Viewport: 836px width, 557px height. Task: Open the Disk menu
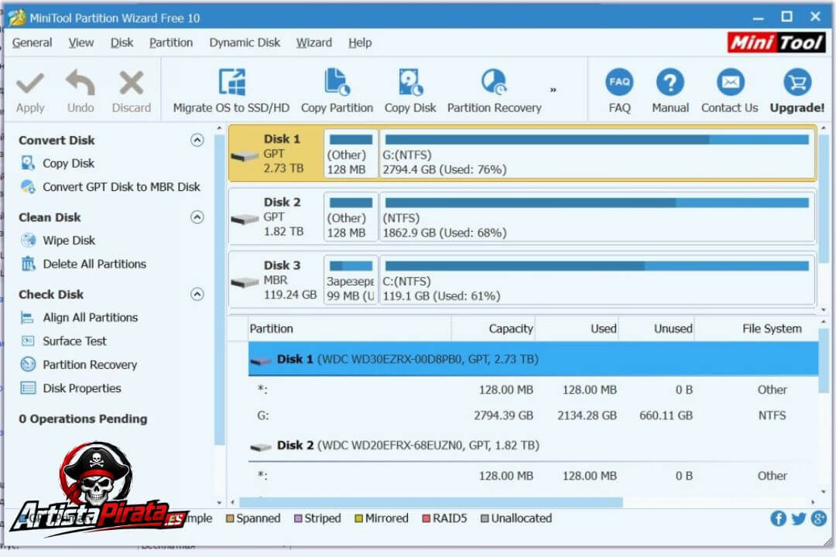[x=122, y=43]
